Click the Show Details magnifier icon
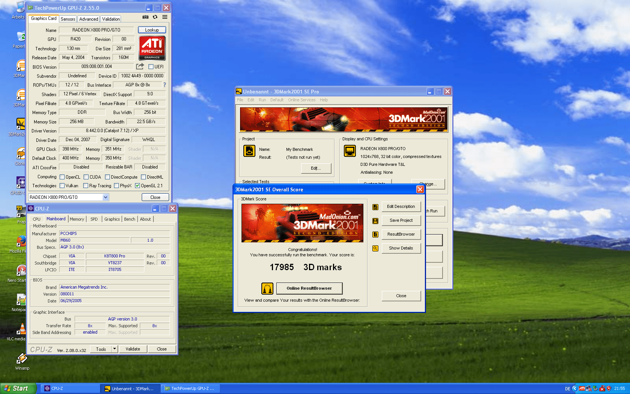Screen dimensions: 630x394 coord(375,248)
